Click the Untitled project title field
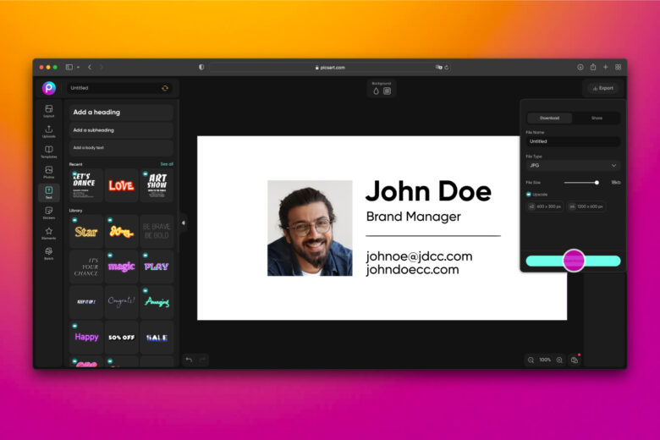660x440 pixels. click(x=120, y=88)
